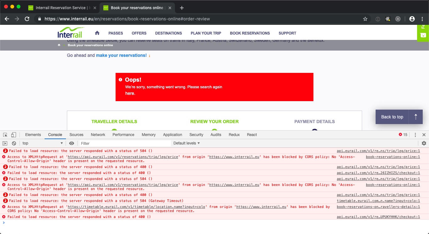Switch to the React panel
This screenshot has width=429, height=234.
[252, 135]
